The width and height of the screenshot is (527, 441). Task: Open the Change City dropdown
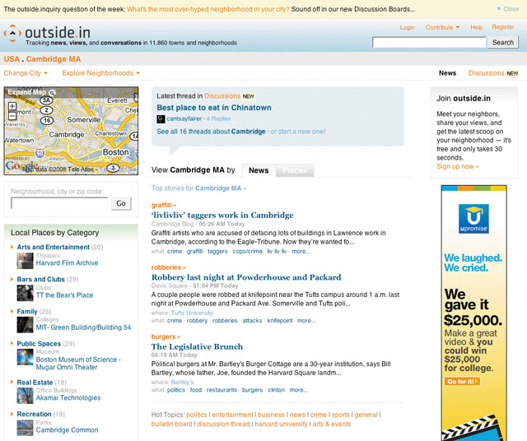click(26, 73)
